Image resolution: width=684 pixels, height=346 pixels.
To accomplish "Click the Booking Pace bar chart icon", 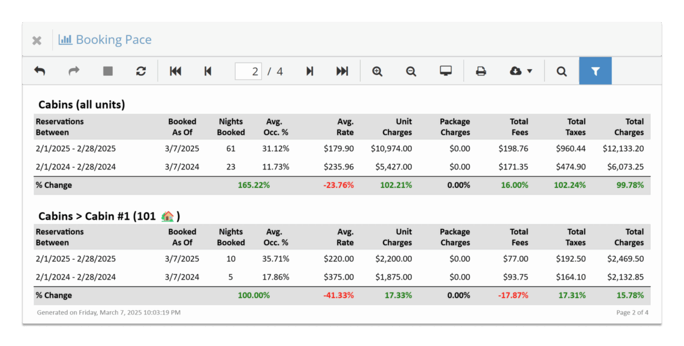I will click(65, 40).
